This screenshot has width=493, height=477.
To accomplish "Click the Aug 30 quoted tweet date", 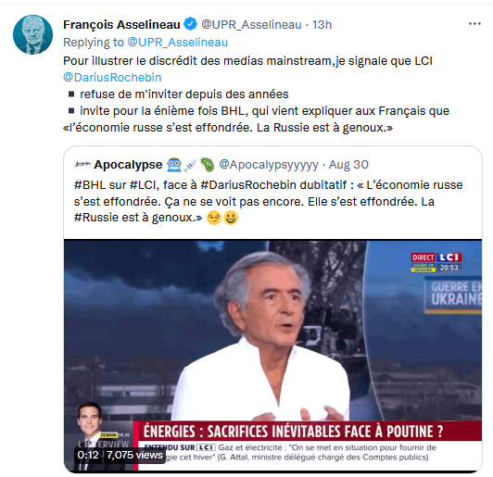I will pos(348,165).
